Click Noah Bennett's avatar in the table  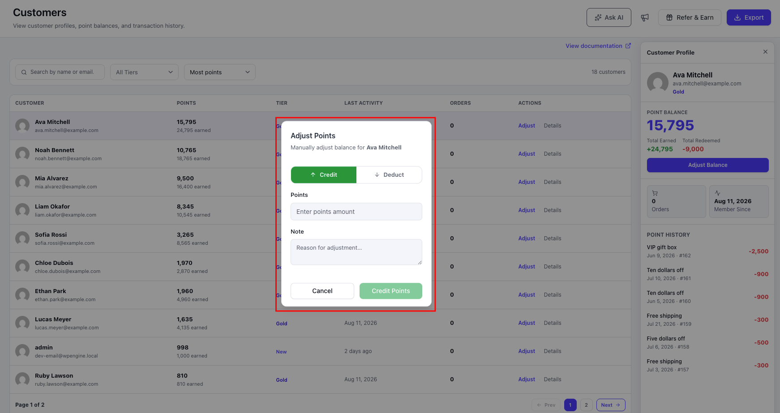[x=22, y=154]
